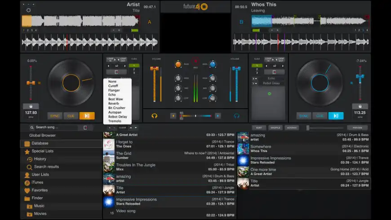This screenshot has width=391, height=220.
Task: Select Flanger from the effects list
Action: click(114, 90)
